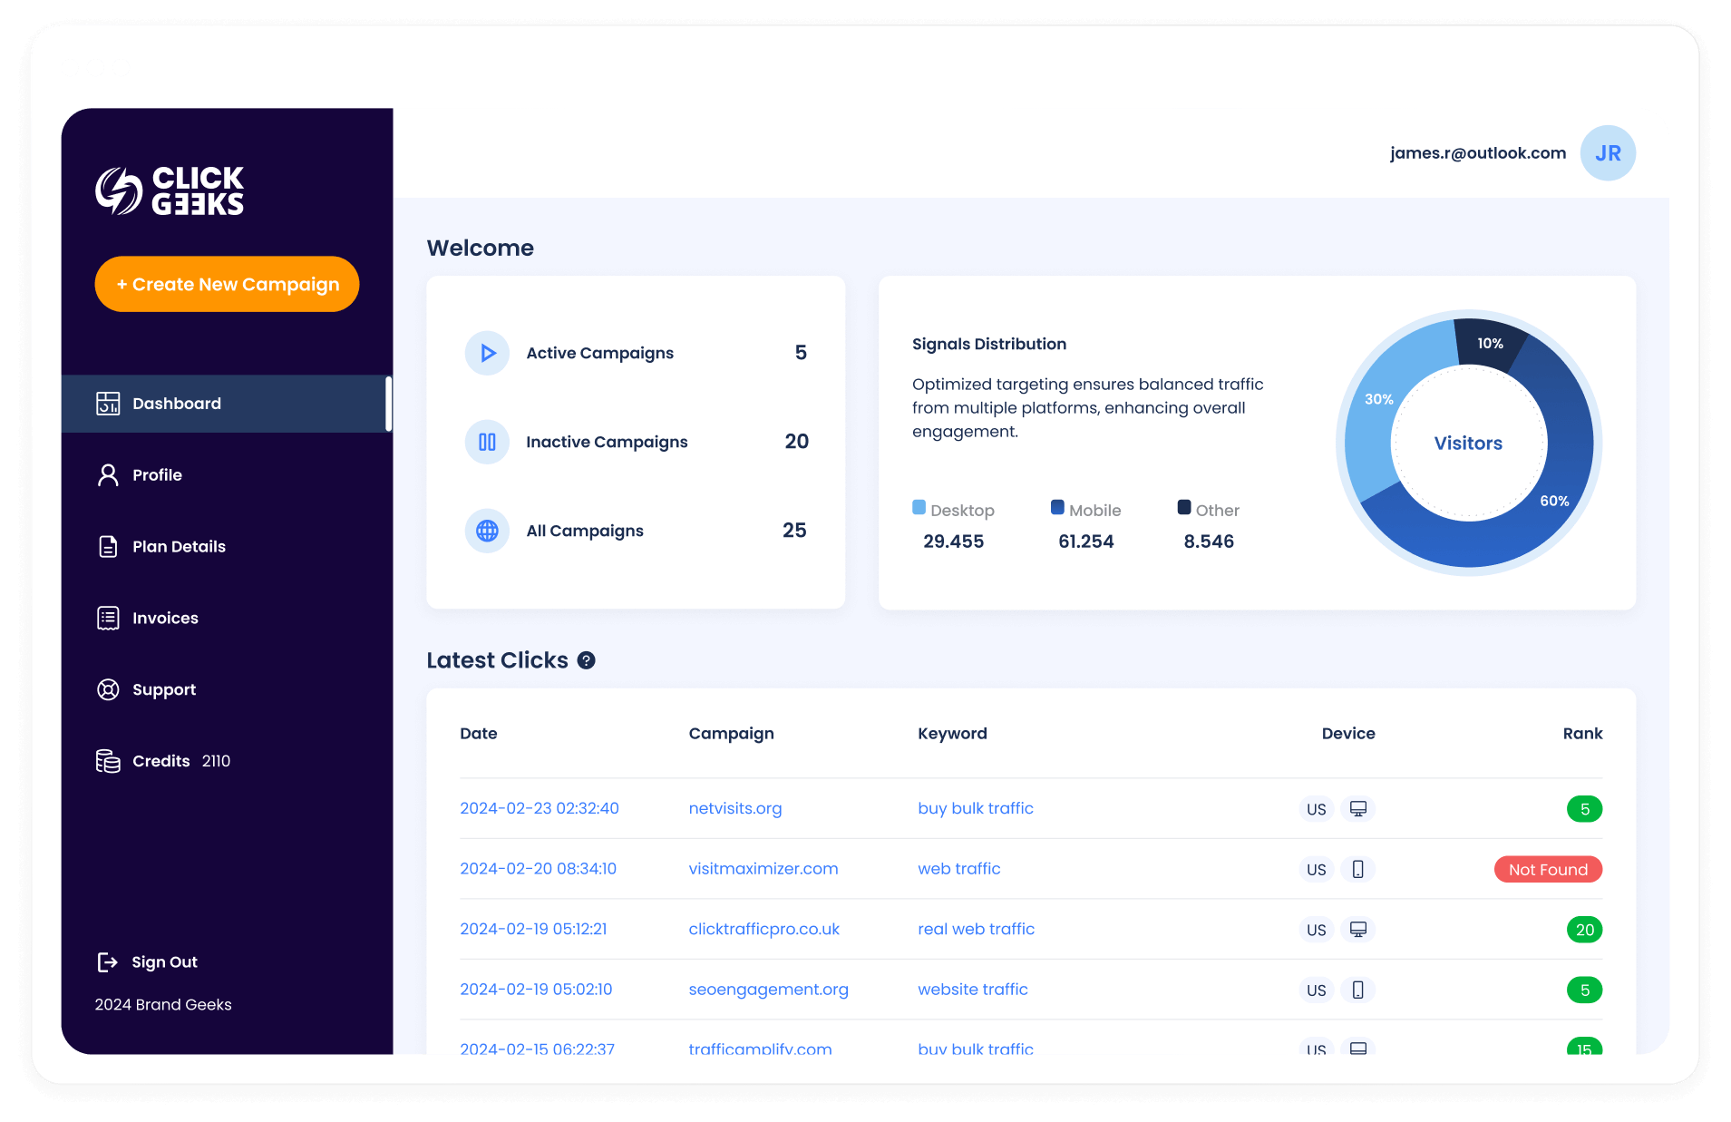This screenshot has width=1731, height=1122.
Task: Click the Profile person icon
Action: (108, 475)
